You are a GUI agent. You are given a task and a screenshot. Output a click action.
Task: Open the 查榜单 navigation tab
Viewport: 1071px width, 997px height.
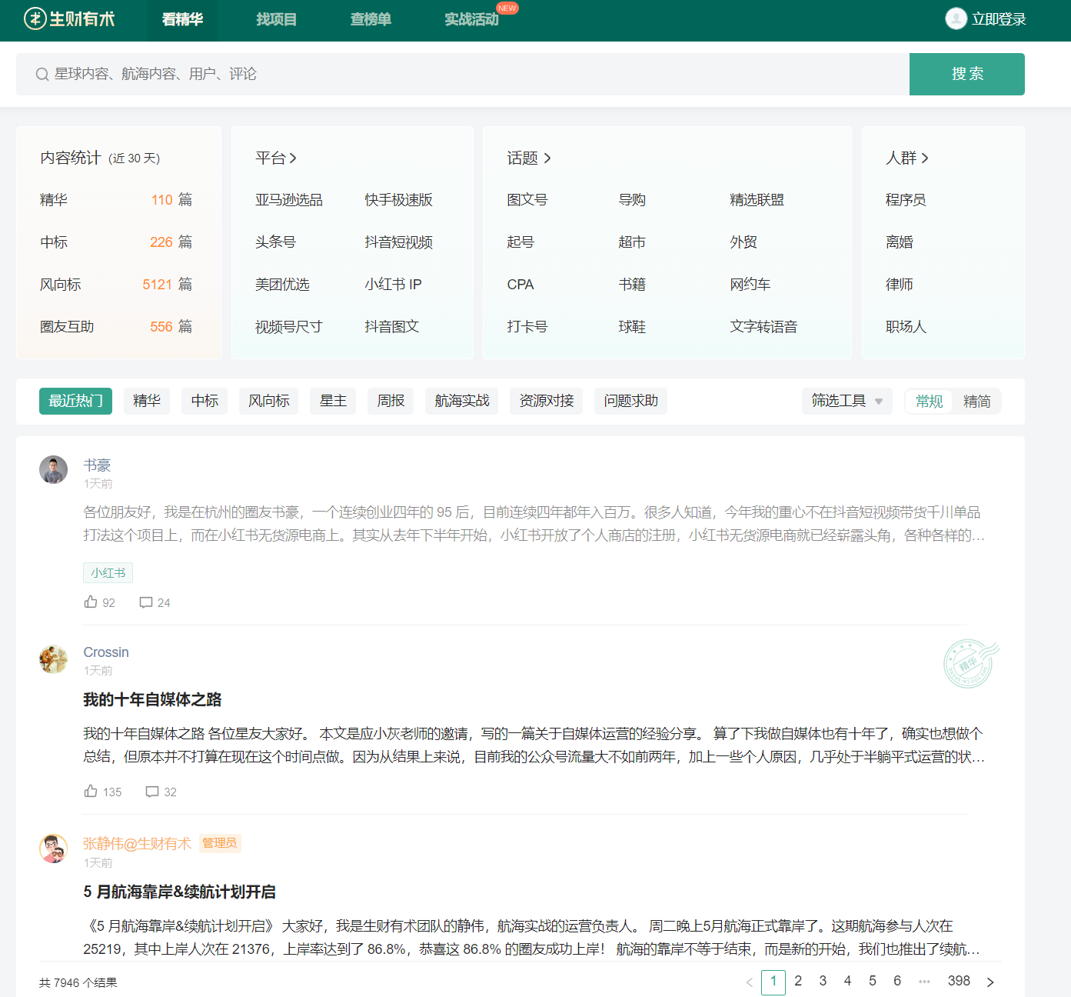pyautogui.click(x=371, y=19)
